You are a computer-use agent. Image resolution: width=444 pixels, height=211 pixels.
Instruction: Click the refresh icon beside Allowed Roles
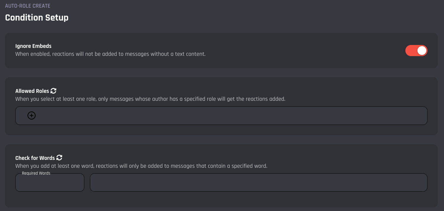click(x=53, y=91)
